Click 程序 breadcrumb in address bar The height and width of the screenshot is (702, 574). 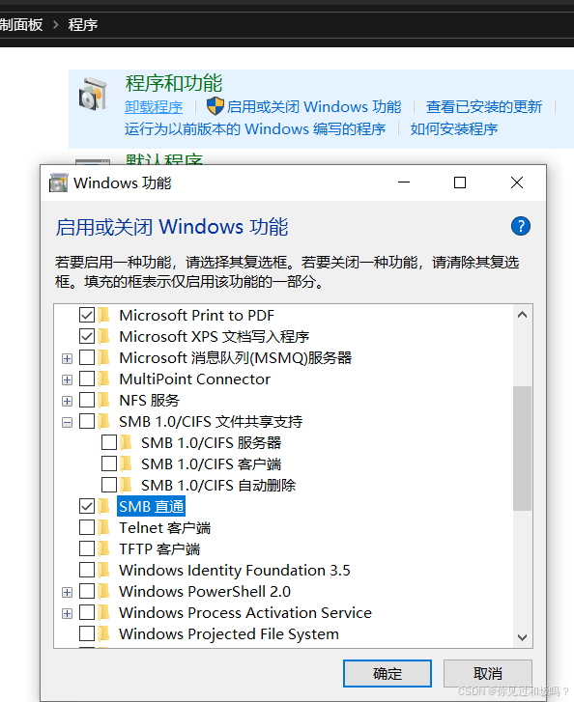tap(83, 25)
